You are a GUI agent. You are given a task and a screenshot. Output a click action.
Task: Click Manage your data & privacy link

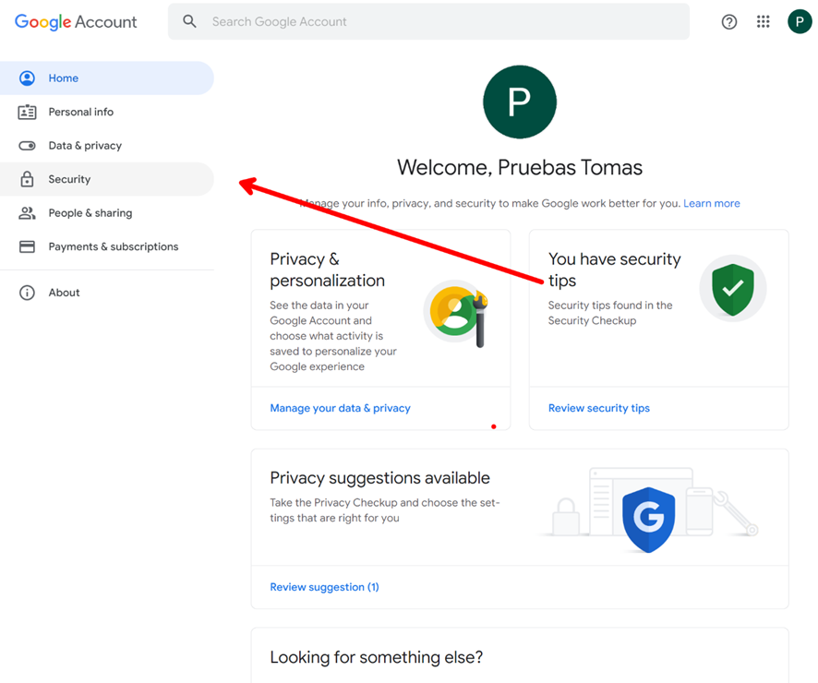click(x=340, y=408)
